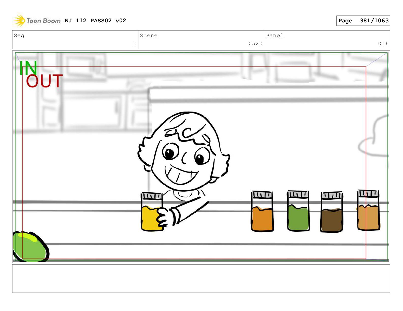Select the Seq value "0"
403x311 pixels.
[135, 44]
